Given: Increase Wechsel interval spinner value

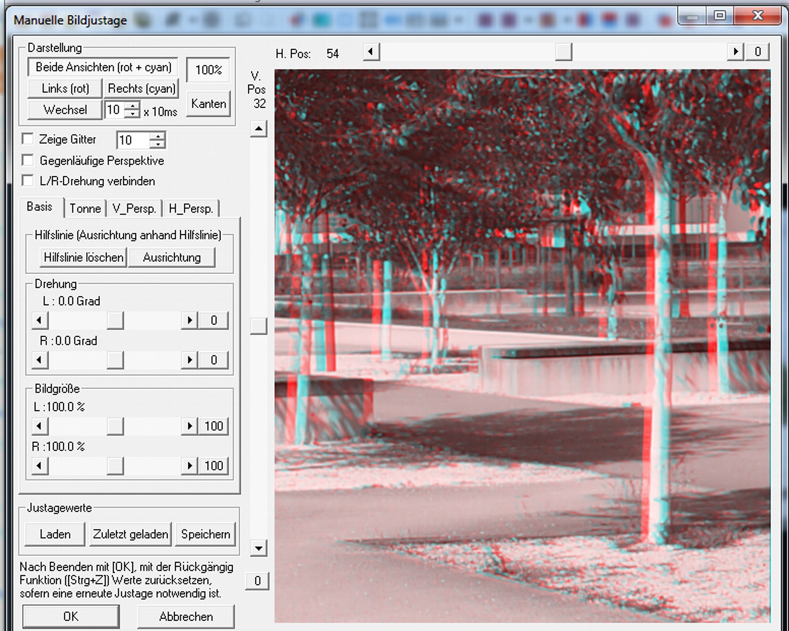Looking at the screenshot, I should (133, 105).
